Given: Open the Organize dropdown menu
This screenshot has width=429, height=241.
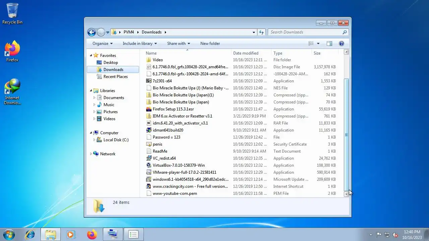Looking at the screenshot, I should click(x=103, y=44).
